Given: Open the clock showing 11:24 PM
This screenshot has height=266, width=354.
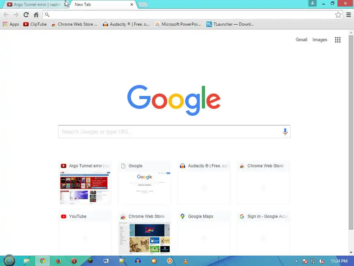Looking at the screenshot, I should (x=339, y=261).
